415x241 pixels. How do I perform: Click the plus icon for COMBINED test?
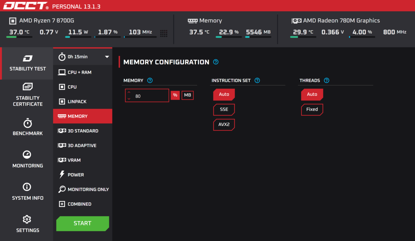click(62, 204)
